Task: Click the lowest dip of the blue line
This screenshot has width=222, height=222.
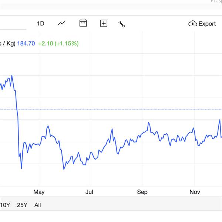Action: pos(64,169)
